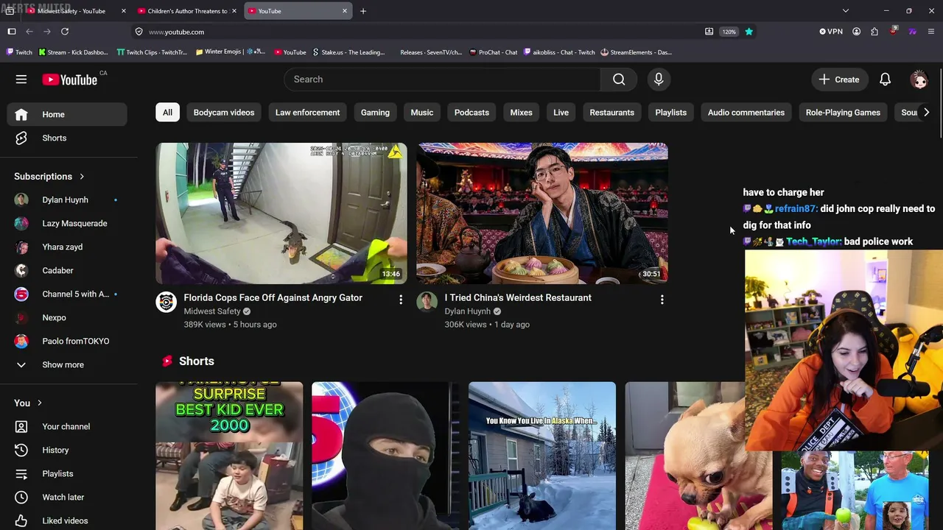943x530 pixels.
Task: Filter by Podcasts
Action: (471, 113)
